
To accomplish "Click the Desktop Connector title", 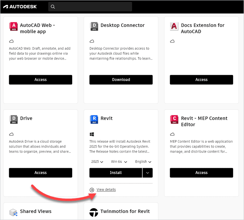I will coord(122,25).
